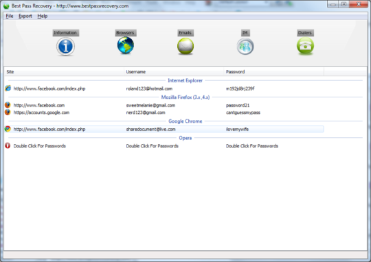Screen dimensions: 371x262
Task: Click the Chrome icon on shareddocument row
Action: [8, 129]
